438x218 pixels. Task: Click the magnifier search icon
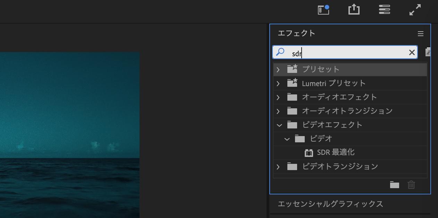(280, 52)
